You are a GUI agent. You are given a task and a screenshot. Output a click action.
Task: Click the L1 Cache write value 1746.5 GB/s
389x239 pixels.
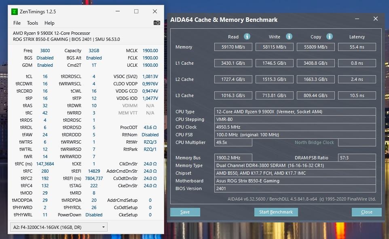point(275,63)
